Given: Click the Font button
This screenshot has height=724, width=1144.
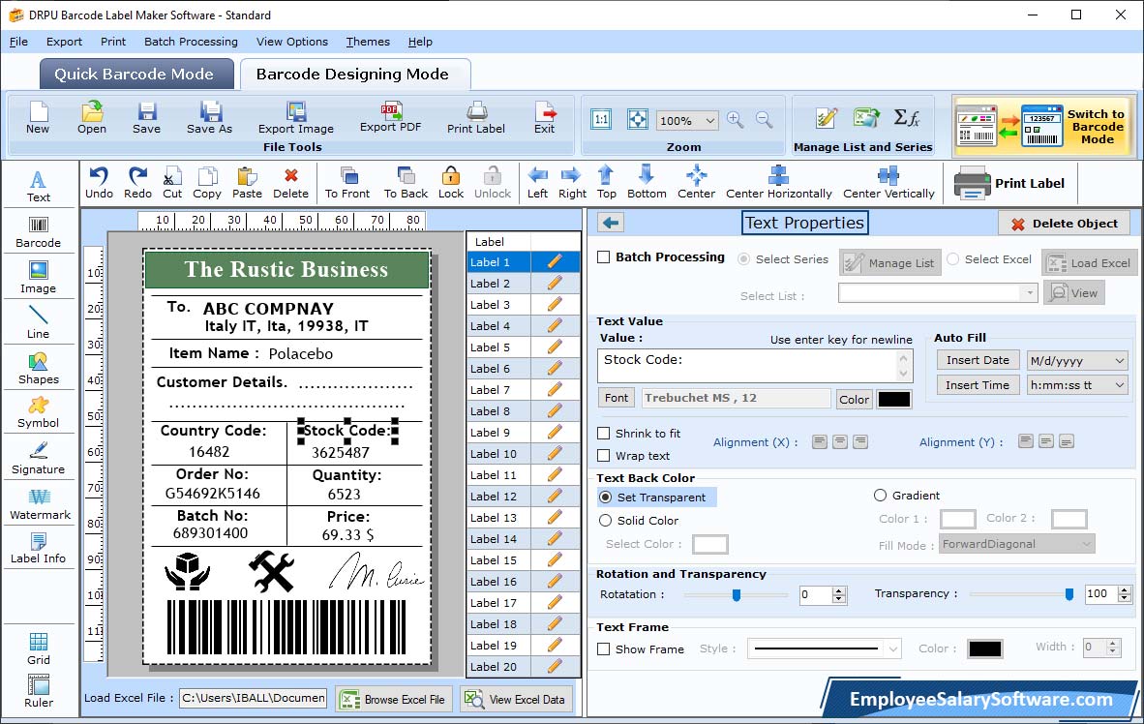Looking at the screenshot, I should (x=617, y=398).
